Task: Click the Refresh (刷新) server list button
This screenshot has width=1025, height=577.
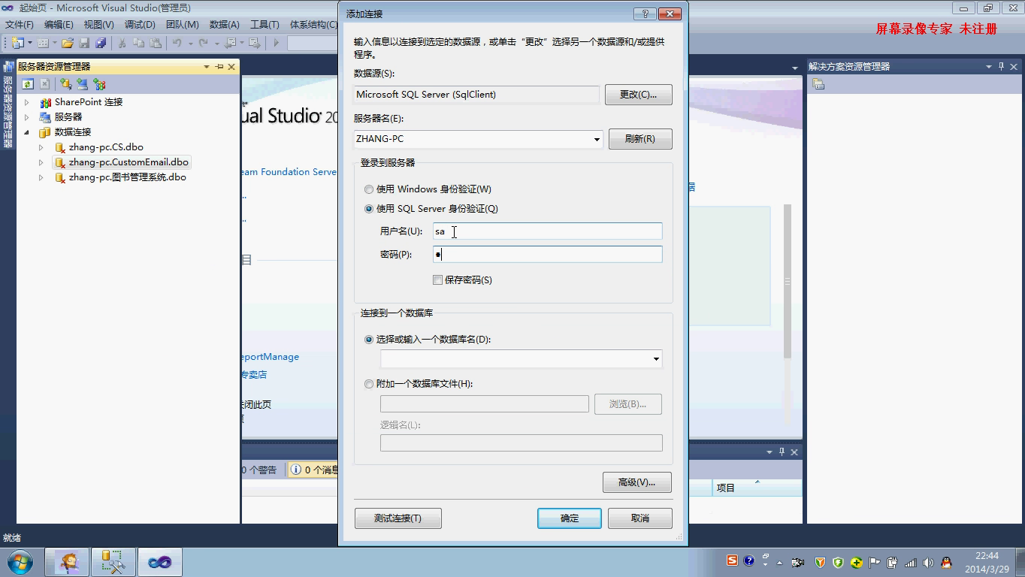Action: (x=640, y=139)
